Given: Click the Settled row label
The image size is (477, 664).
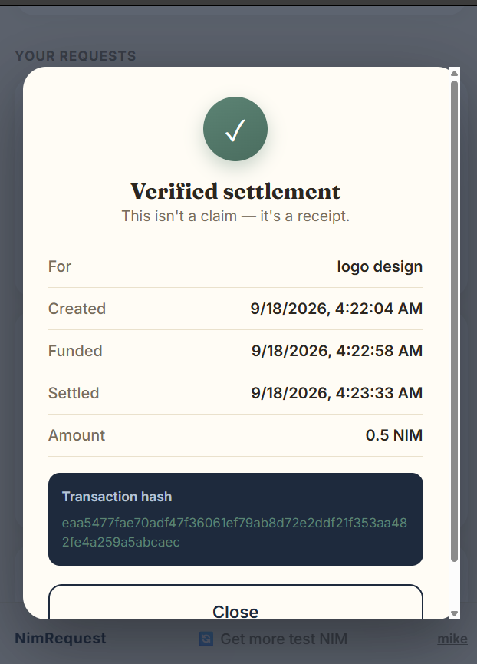Looking at the screenshot, I should [74, 393].
